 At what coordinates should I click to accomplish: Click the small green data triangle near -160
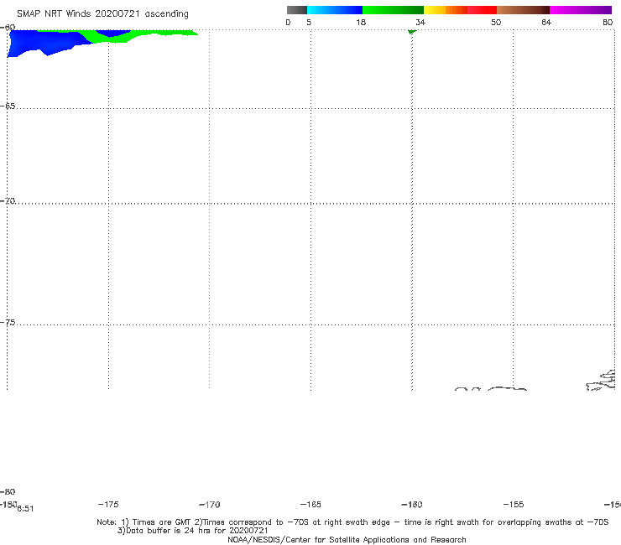coord(412,32)
